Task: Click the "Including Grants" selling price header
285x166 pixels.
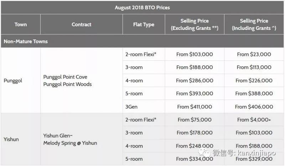Action: [254, 25]
